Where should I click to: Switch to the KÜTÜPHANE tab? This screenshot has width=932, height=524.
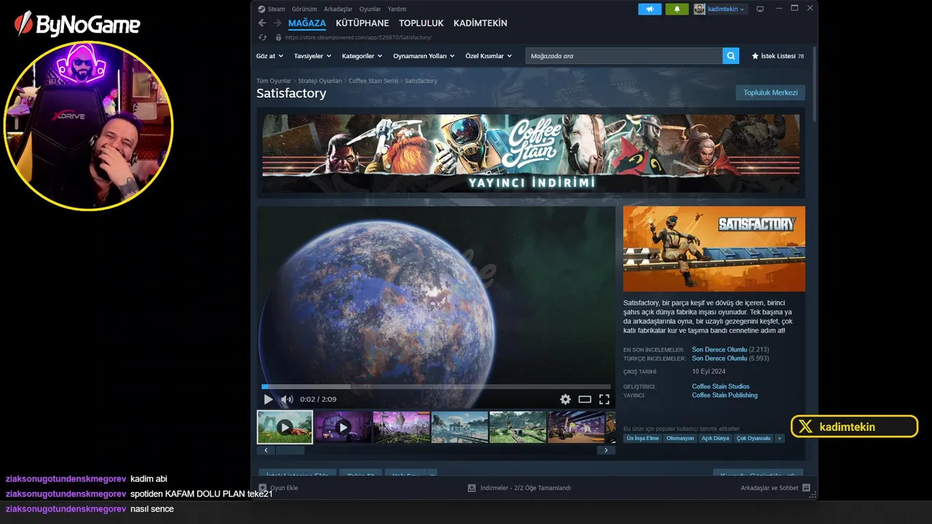tap(363, 23)
